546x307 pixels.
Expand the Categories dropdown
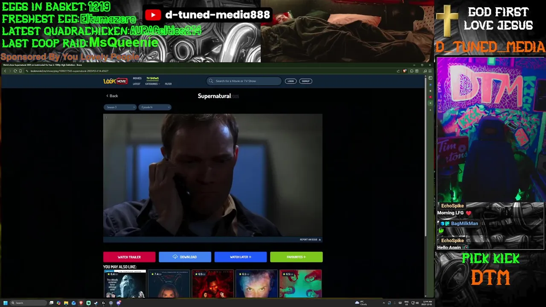click(x=152, y=84)
